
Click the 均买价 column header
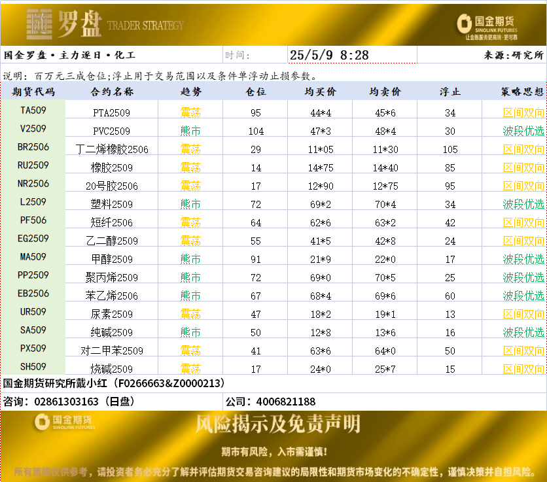[x=320, y=92]
